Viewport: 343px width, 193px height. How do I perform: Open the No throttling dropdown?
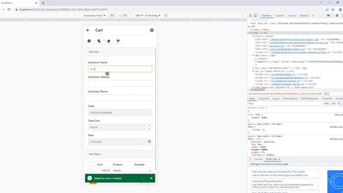pyautogui.click(x=152, y=16)
